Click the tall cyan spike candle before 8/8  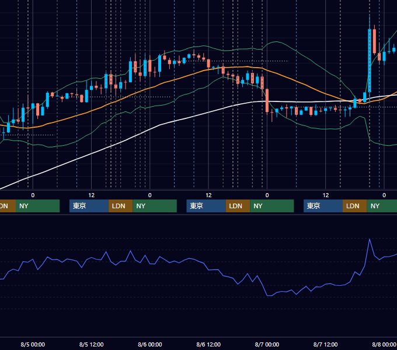point(370,61)
